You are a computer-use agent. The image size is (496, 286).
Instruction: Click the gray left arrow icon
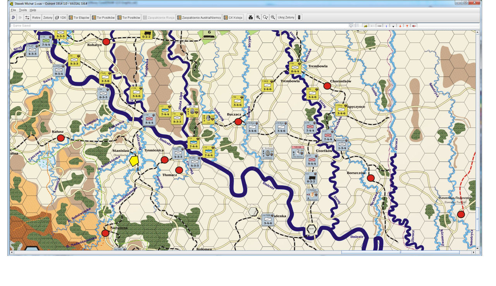(373, 26)
